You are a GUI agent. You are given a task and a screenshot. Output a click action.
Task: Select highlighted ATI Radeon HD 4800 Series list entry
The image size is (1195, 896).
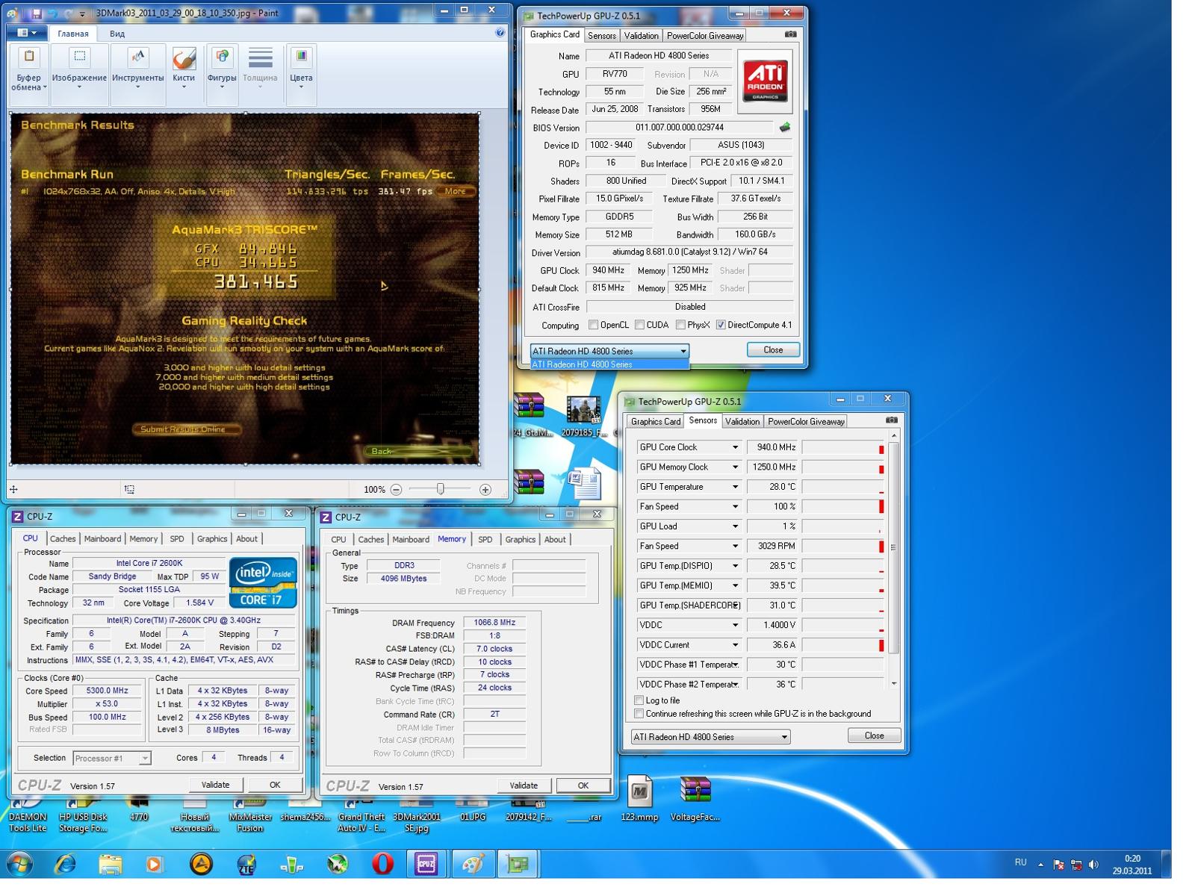609,364
